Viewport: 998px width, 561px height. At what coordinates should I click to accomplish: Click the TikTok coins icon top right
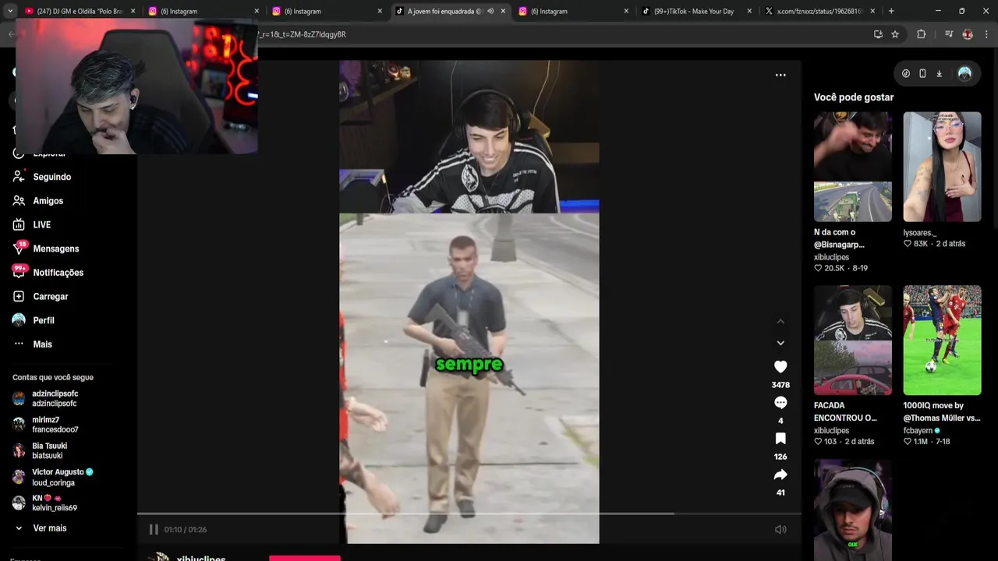[x=906, y=73]
